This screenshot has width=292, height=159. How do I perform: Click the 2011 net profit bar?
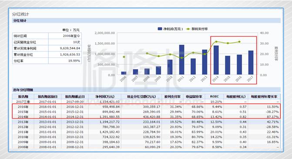[x=181, y=60]
